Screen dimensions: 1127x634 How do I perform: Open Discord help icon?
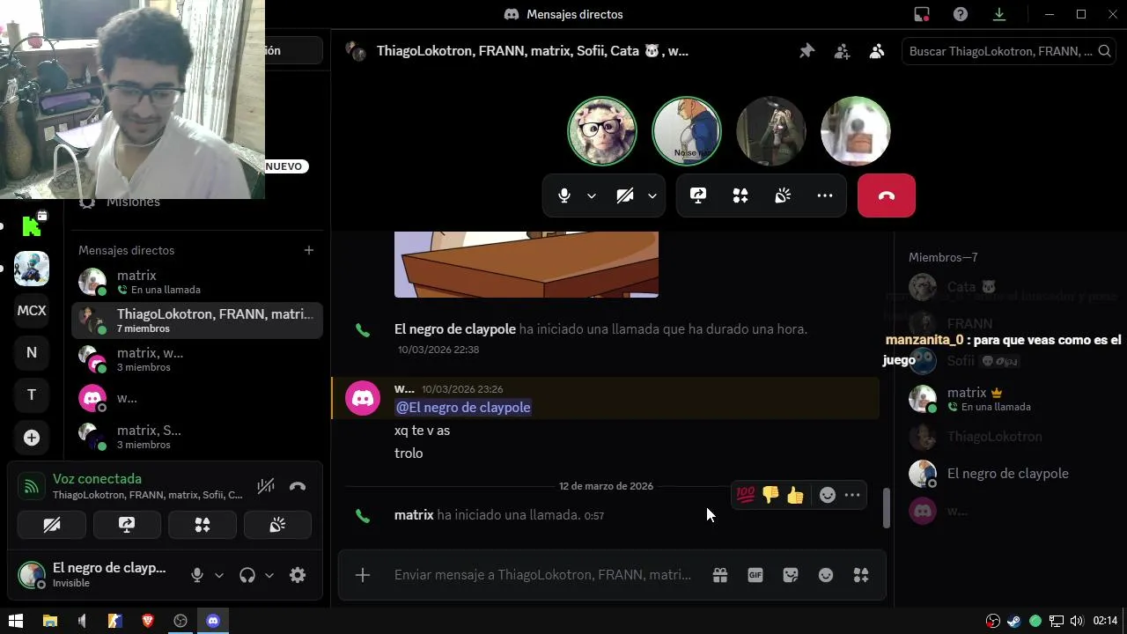pyautogui.click(x=961, y=14)
